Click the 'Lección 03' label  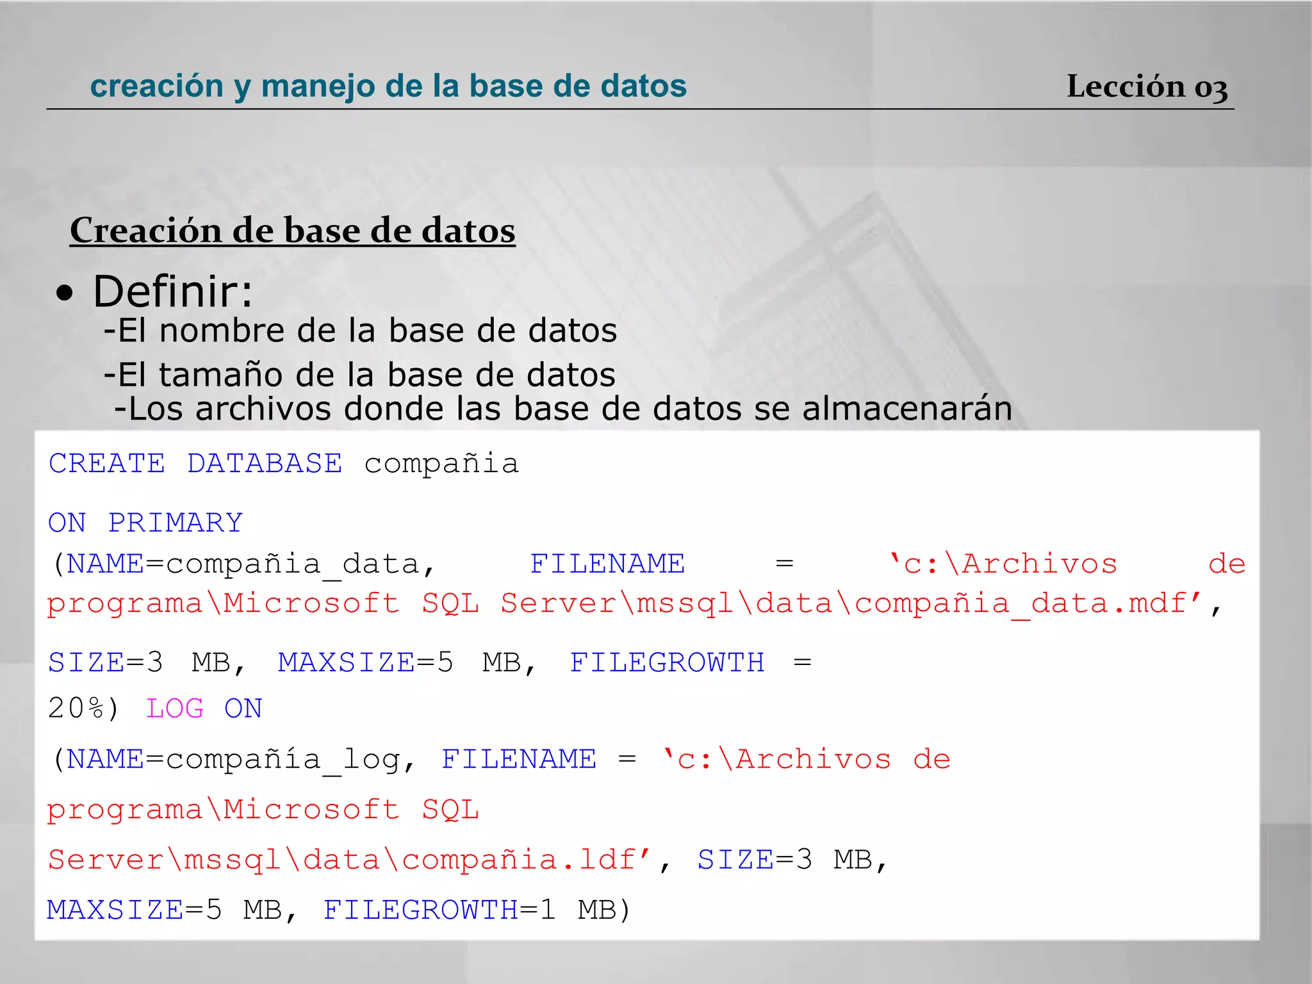coord(1147,86)
